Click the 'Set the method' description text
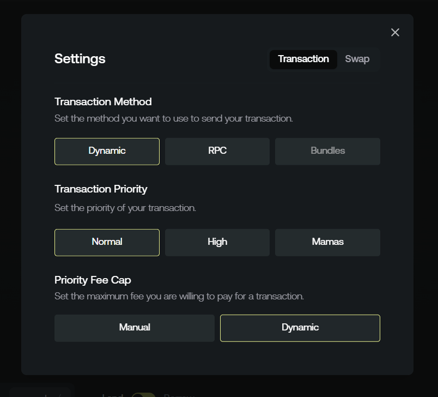 pyautogui.click(x=174, y=118)
